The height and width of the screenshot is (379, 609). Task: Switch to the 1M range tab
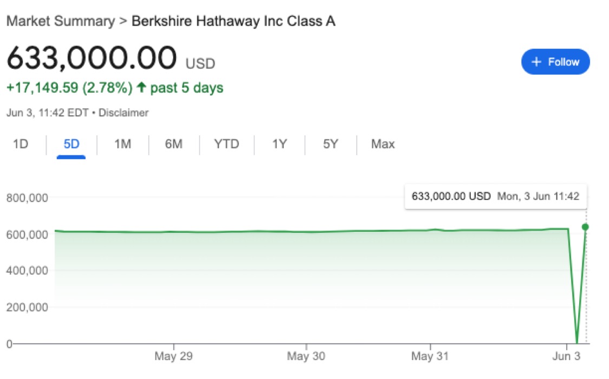point(122,145)
